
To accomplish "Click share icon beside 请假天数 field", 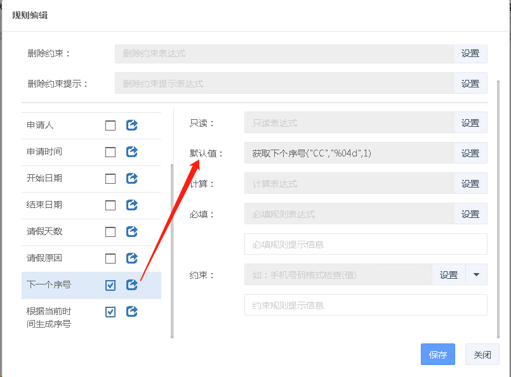I will click(131, 232).
